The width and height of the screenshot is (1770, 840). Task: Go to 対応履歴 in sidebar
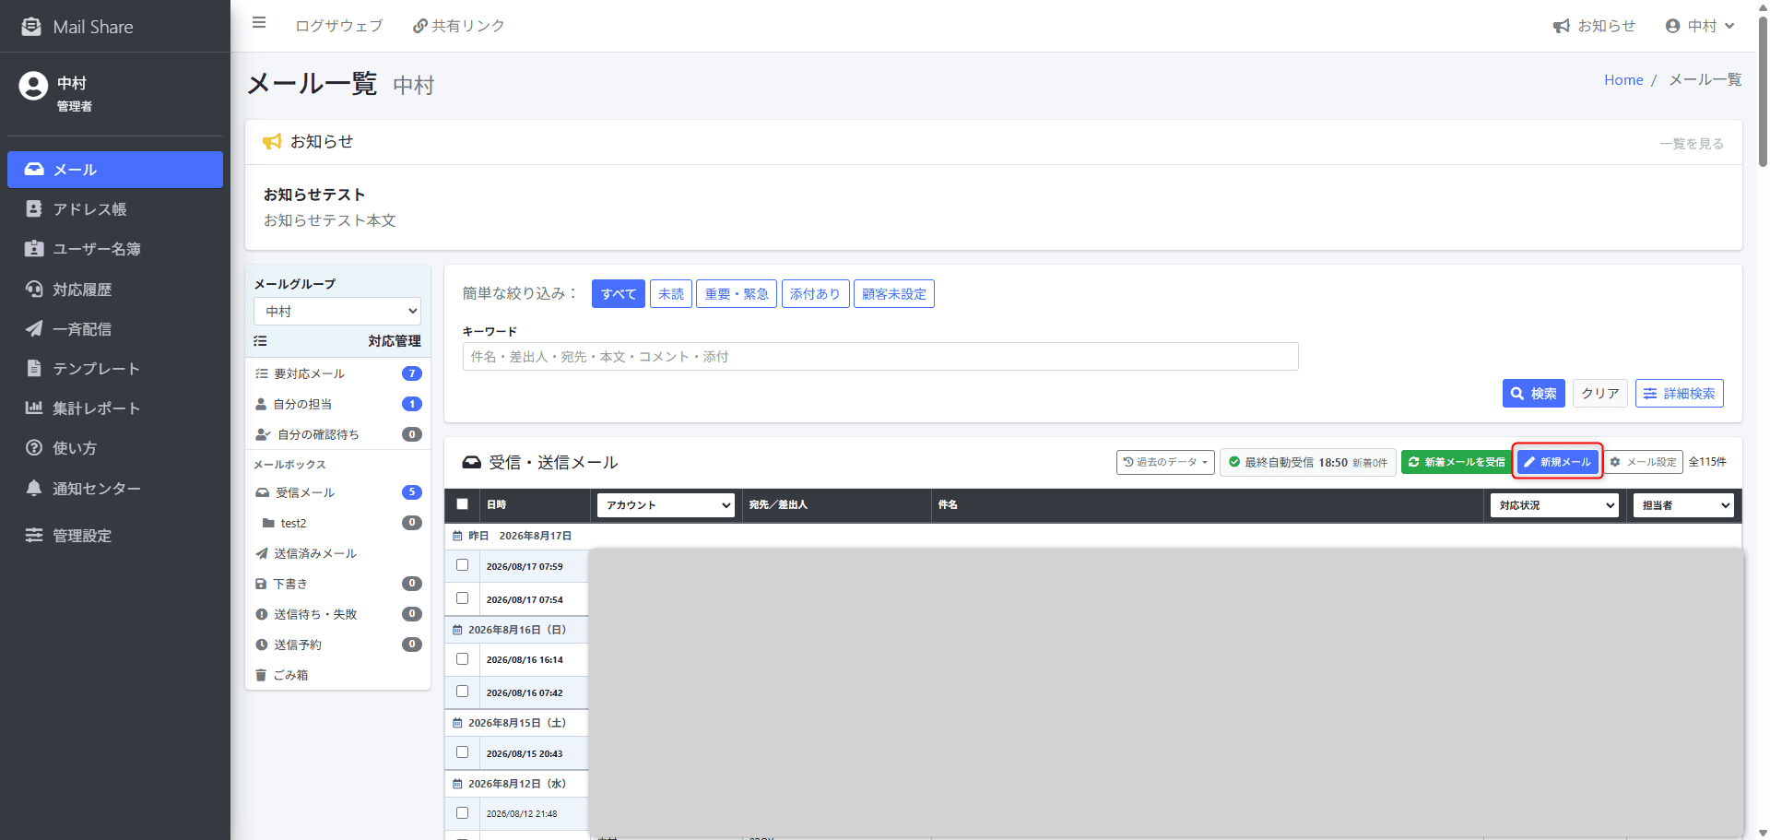click(x=115, y=290)
